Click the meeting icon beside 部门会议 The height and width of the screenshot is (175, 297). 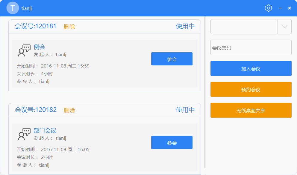(x=24, y=133)
